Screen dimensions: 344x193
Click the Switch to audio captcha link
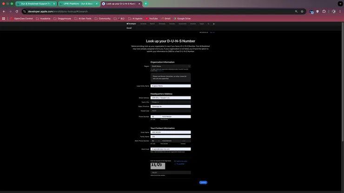182,161
